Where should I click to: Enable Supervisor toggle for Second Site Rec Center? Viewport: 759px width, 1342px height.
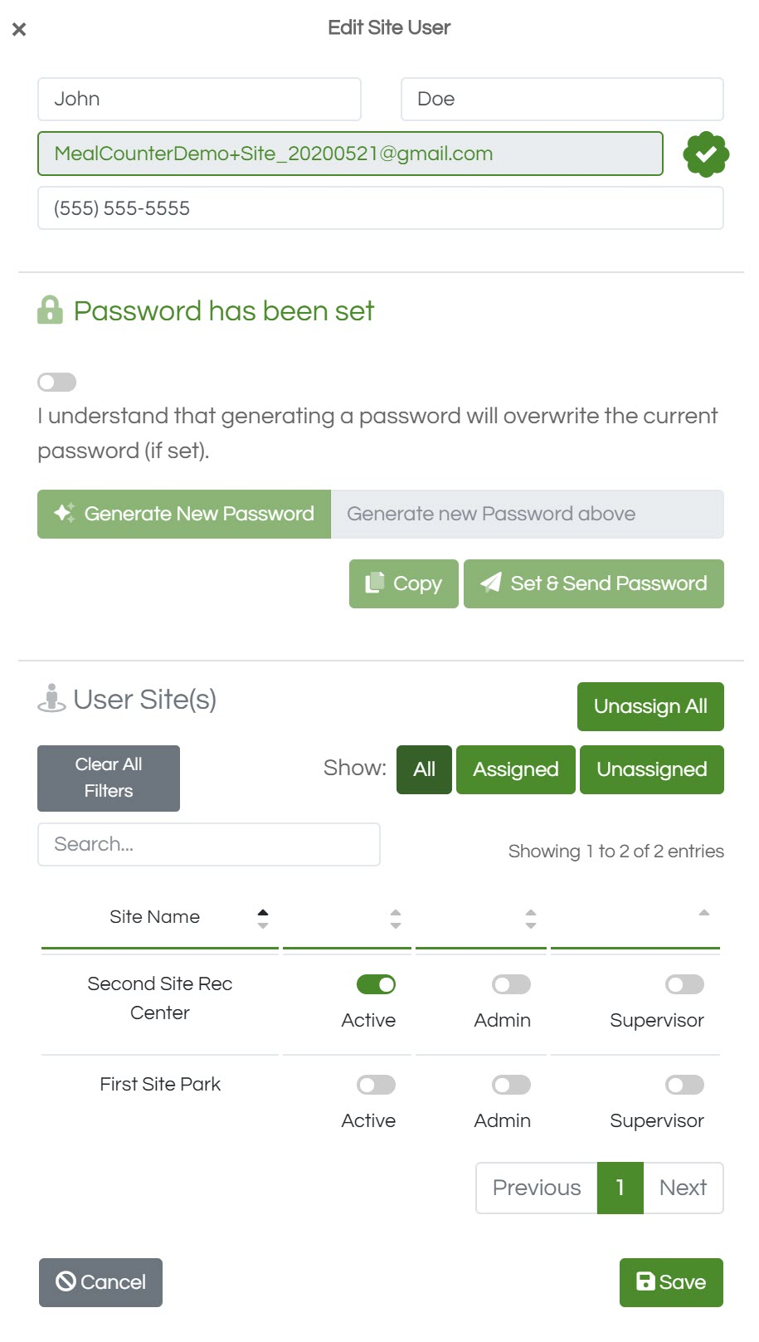pos(684,984)
